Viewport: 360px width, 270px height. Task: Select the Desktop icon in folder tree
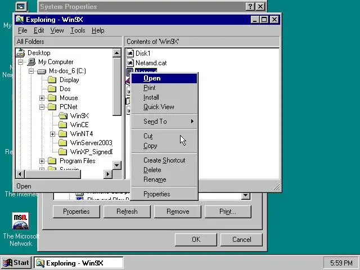pos(20,53)
